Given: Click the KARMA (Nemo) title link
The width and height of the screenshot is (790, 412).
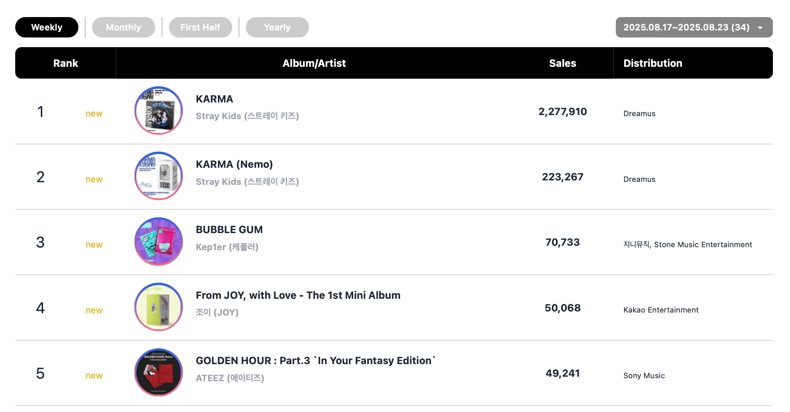Looking at the screenshot, I should click(234, 164).
